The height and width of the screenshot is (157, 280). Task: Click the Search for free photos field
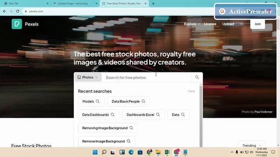pyautogui.click(x=147, y=78)
